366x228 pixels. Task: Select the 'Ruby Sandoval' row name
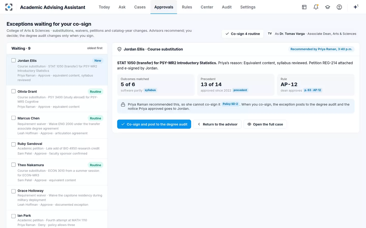[x=30, y=144]
